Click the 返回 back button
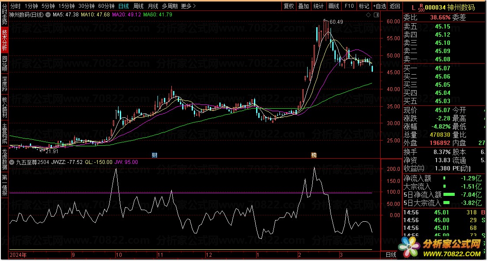Screen dimensions: 488x261 pos(395,6)
